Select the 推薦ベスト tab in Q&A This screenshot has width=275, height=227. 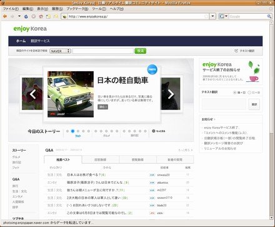point(63,159)
